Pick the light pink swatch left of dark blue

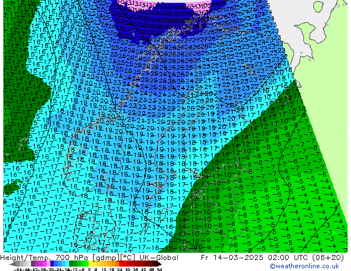coord(48,264)
